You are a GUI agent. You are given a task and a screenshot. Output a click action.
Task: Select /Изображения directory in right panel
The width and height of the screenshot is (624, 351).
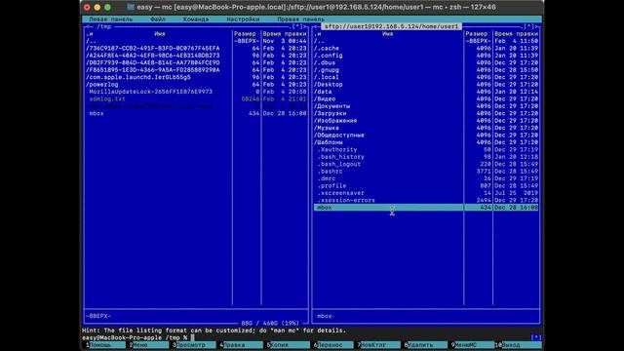[426, 121]
